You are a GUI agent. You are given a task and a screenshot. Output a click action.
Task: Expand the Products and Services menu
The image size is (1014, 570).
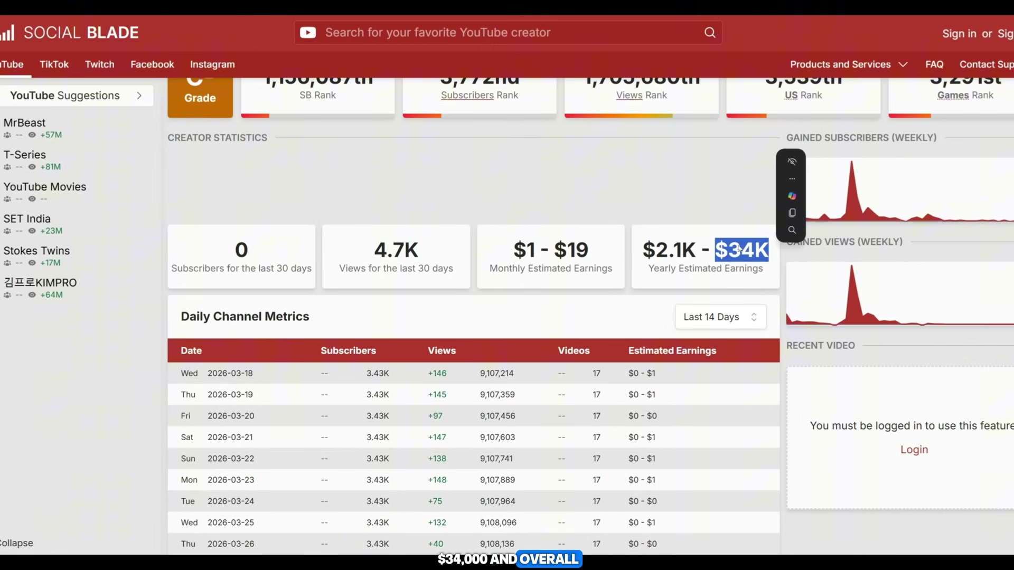click(849, 64)
